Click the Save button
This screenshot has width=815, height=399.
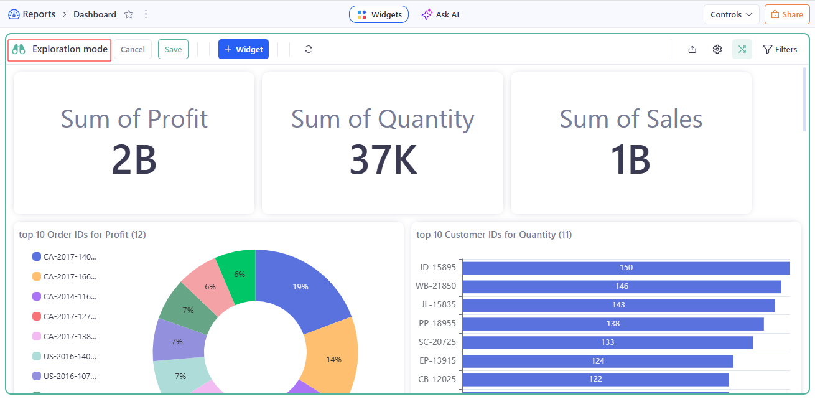pos(173,49)
